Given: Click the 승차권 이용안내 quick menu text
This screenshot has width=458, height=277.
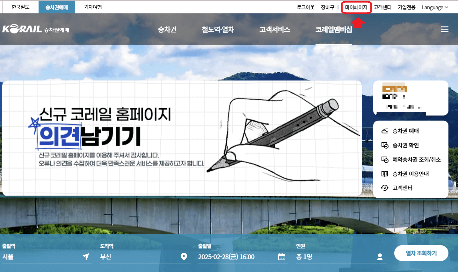Looking at the screenshot, I should 411,174.
